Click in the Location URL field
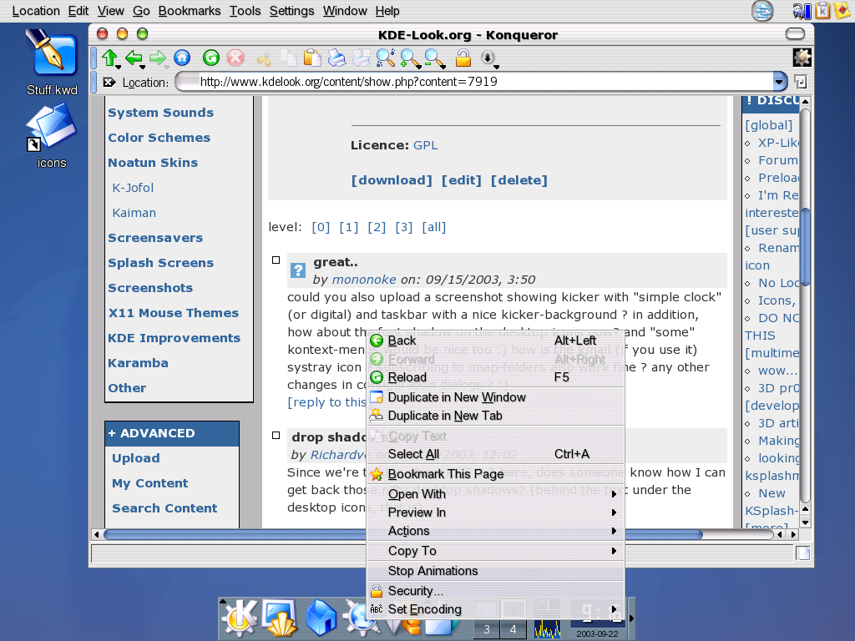The image size is (855, 641). coord(474,82)
